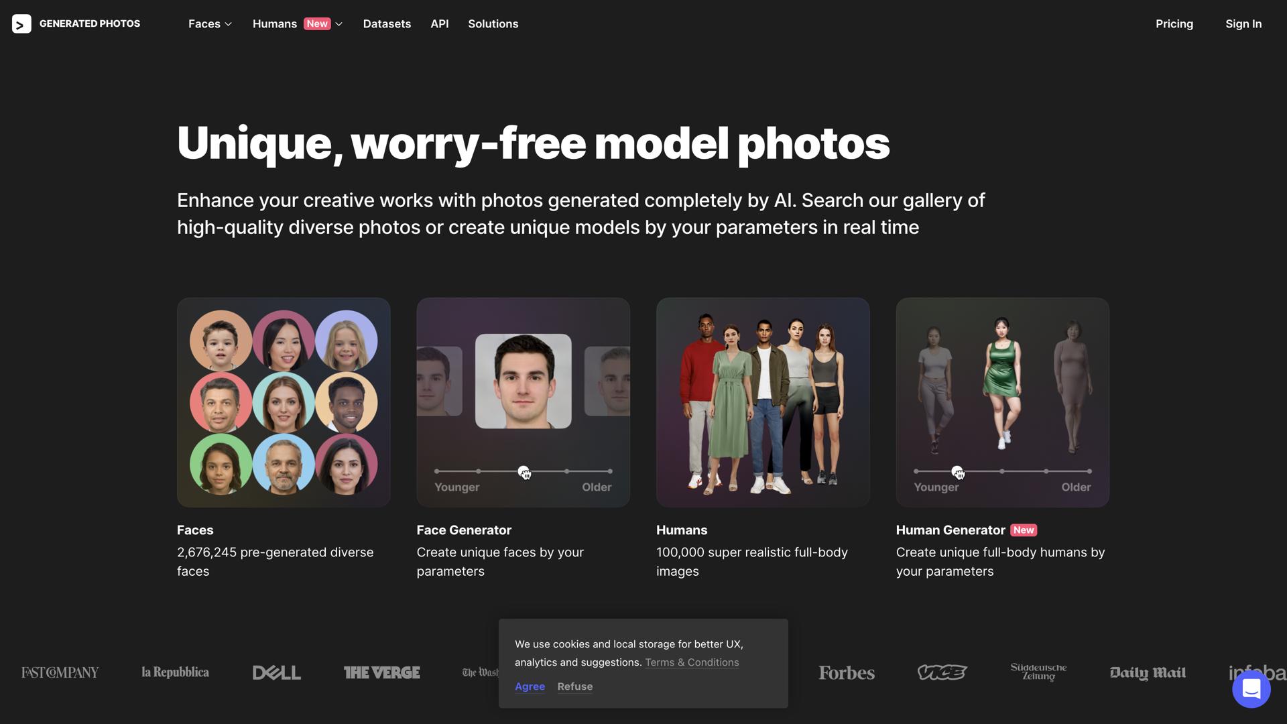Open the Humans full-body images thumbnail
This screenshot has width=1287, height=724.
[763, 402]
